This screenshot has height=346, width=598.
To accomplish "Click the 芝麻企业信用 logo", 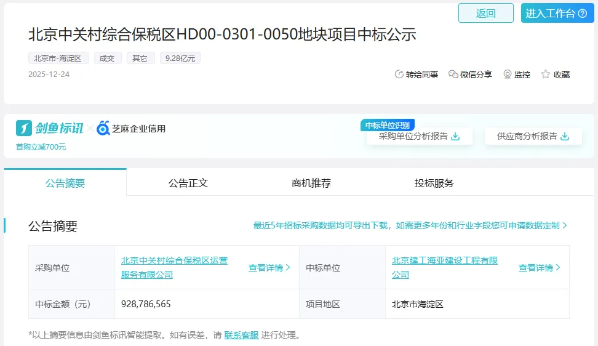I will coord(132,128).
